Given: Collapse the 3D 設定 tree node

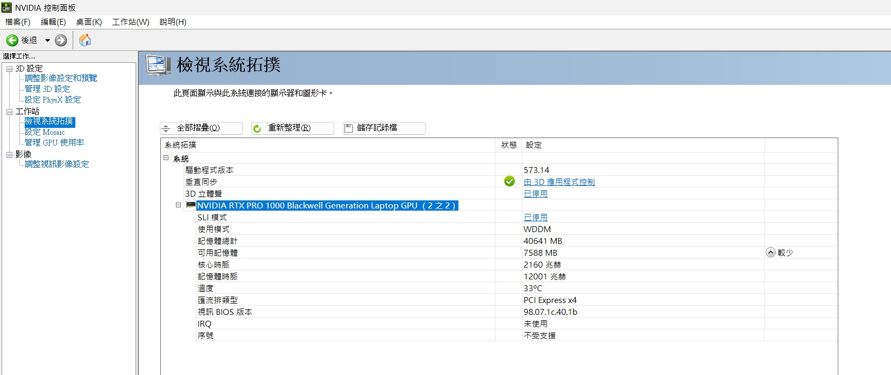Looking at the screenshot, I should (x=9, y=69).
